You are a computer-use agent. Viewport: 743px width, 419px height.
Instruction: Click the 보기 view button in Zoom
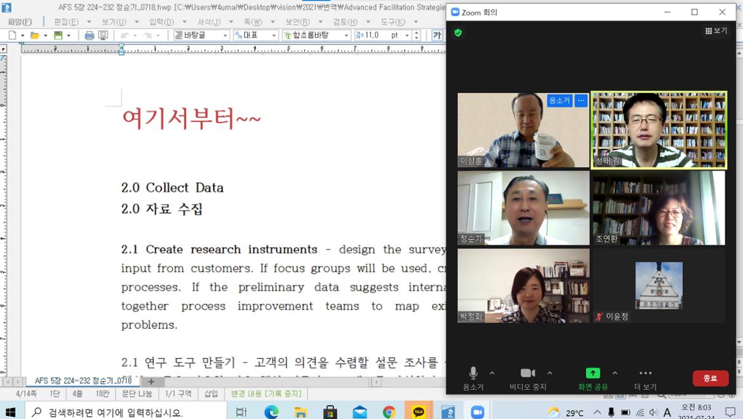[716, 31]
